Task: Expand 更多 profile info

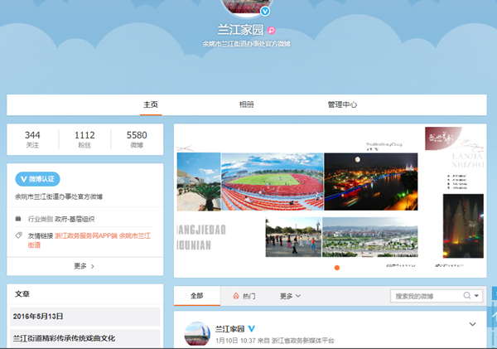Action: 85,266
